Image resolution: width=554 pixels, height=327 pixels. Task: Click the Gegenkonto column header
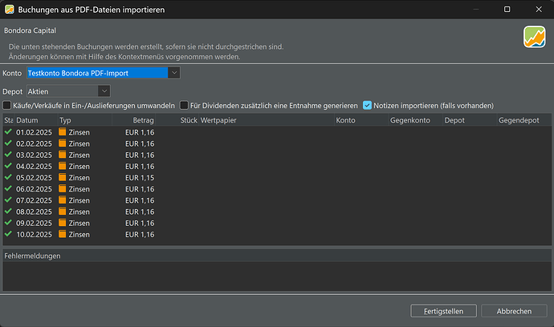pyautogui.click(x=416, y=120)
